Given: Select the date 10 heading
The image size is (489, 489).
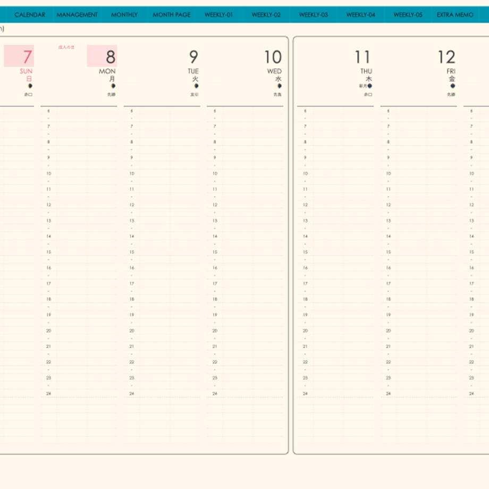Looking at the screenshot, I should click(x=273, y=57).
